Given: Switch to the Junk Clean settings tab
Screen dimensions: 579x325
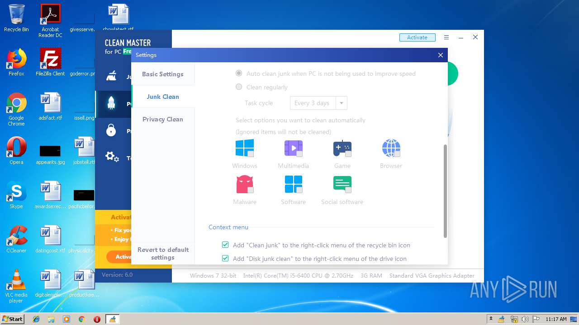Looking at the screenshot, I should pyautogui.click(x=163, y=97).
